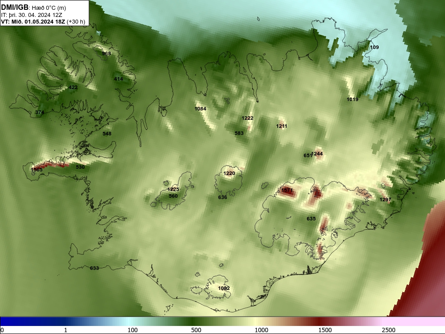Click the 548 value on the map
Screen dimensions: 445x334
click(107, 134)
